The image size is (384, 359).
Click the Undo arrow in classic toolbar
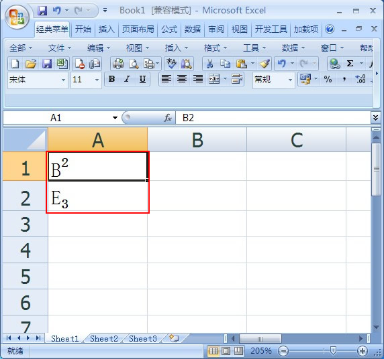(282, 64)
